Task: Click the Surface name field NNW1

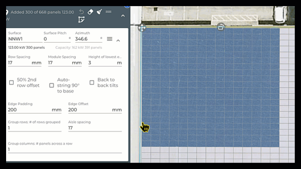Action: [25, 39]
